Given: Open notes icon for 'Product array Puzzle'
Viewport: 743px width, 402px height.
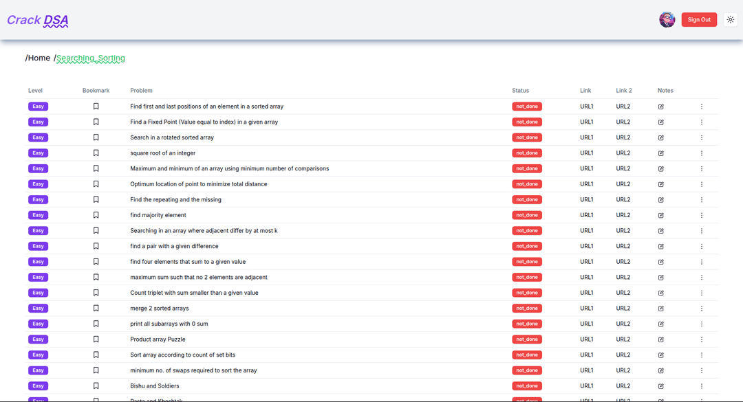Looking at the screenshot, I should 661,339.
